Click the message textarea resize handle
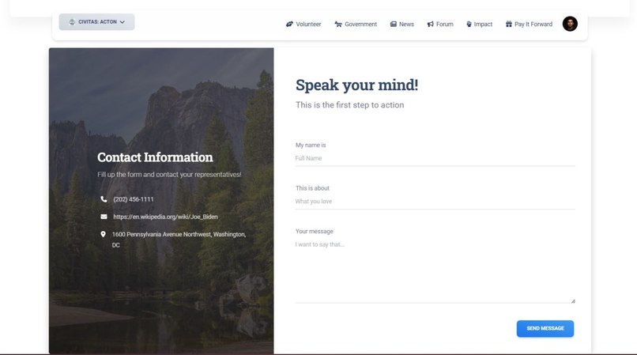 (573, 301)
